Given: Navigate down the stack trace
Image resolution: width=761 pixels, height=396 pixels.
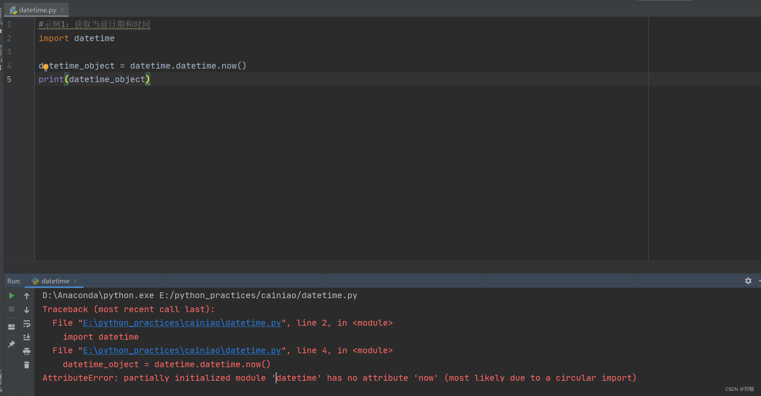Looking at the screenshot, I should pos(27,310).
